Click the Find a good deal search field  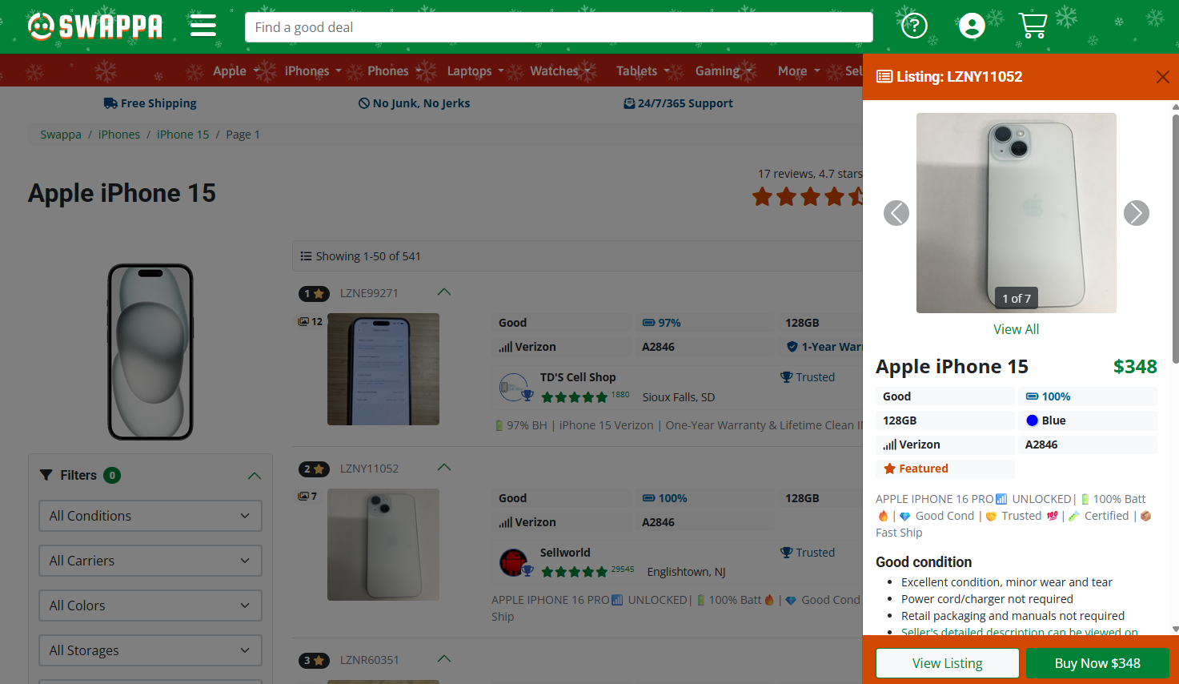[559, 27]
